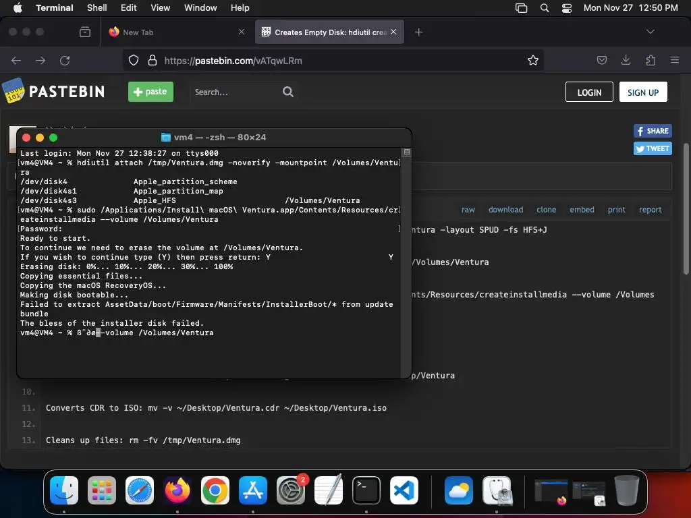The height and width of the screenshot is (518, 691).
Task: Go back in Firefox
Action: 16,60
